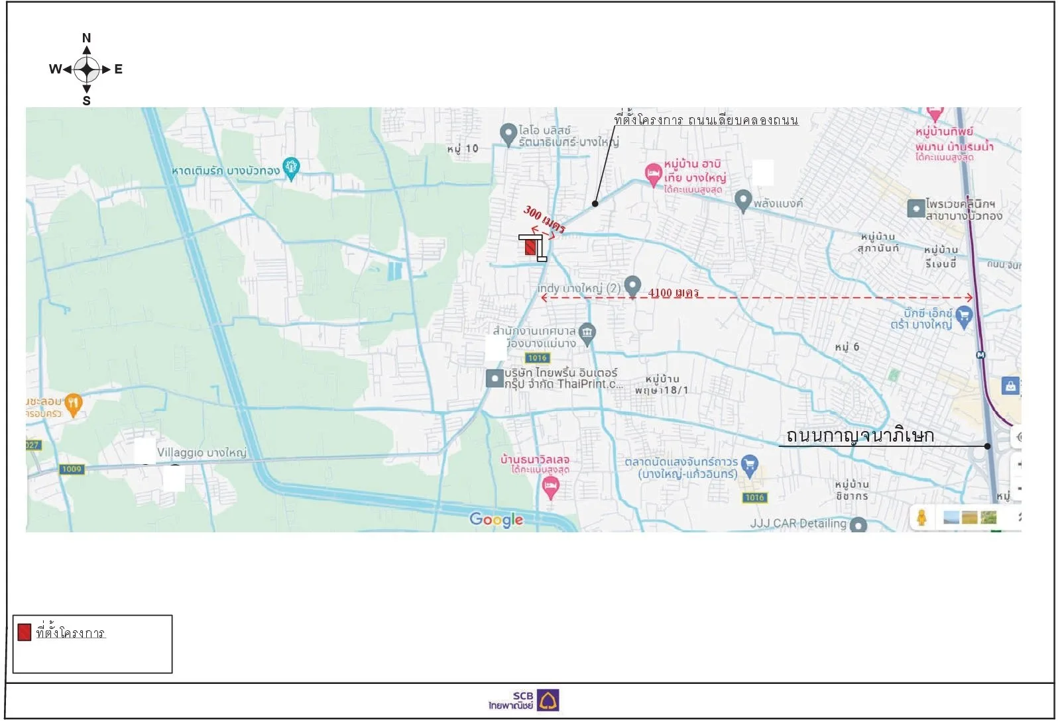Click the red legend swatch for ที่ตั้งโครงการ
Screen dimensions: 1060x721
coord(25,632)
